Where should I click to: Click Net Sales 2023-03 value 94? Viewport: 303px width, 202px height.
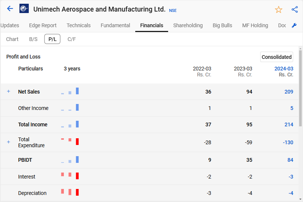tap(249, 92)
